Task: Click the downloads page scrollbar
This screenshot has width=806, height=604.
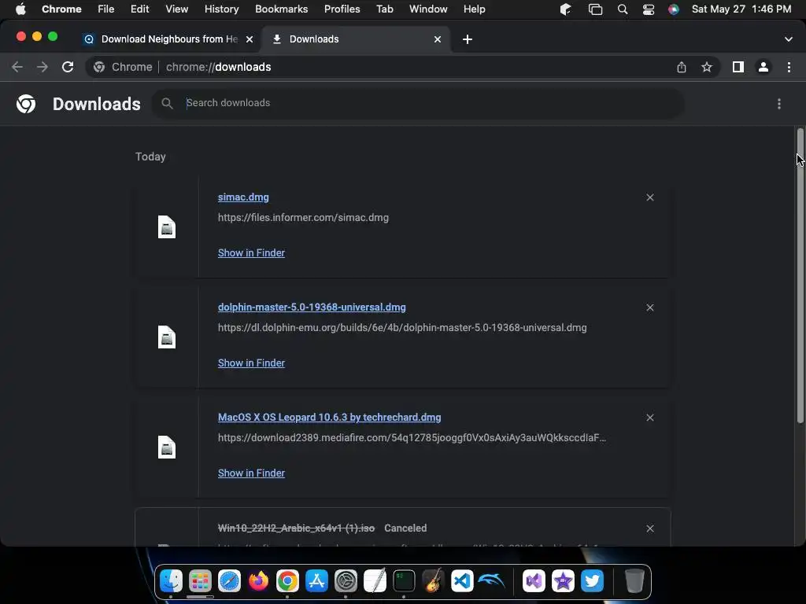Action: [800, 276]
